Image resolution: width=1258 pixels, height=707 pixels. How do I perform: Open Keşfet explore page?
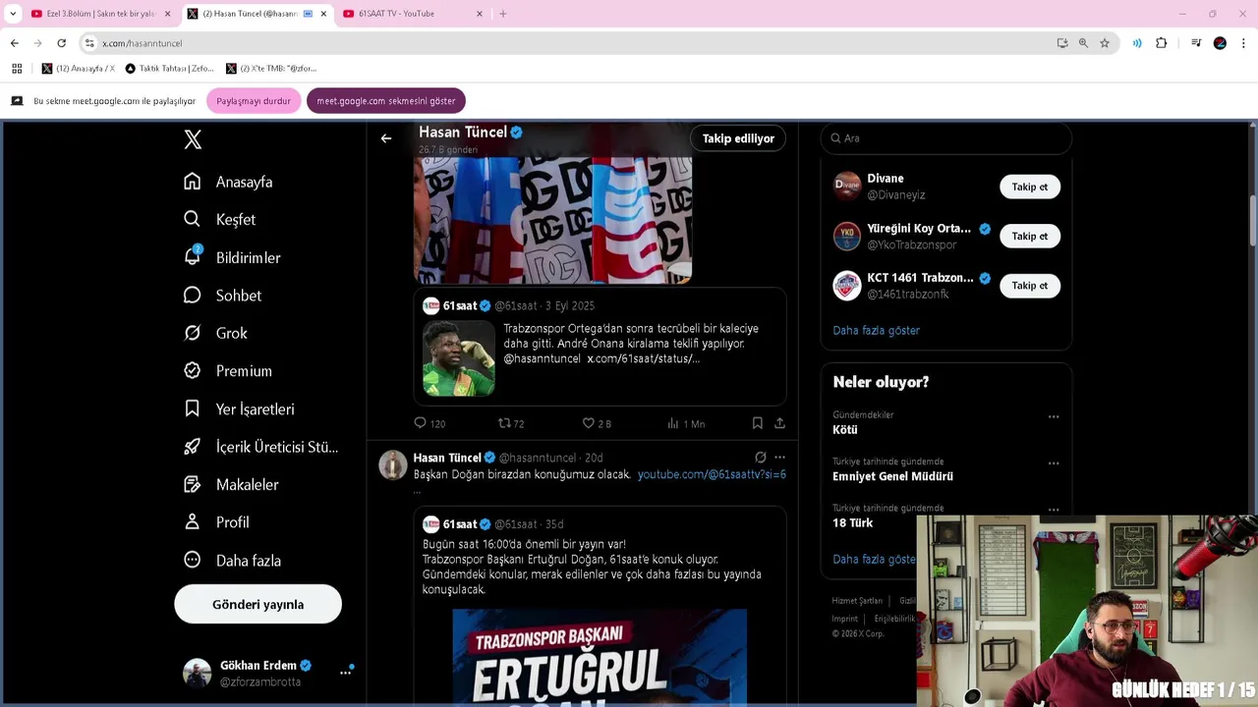(220, 219)
